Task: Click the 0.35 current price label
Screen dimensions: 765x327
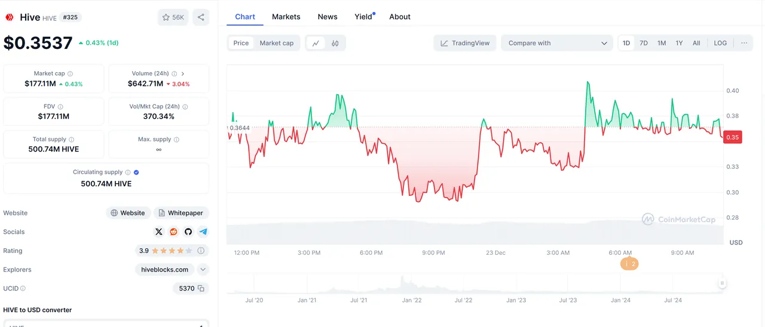Action: click(733, 137)
